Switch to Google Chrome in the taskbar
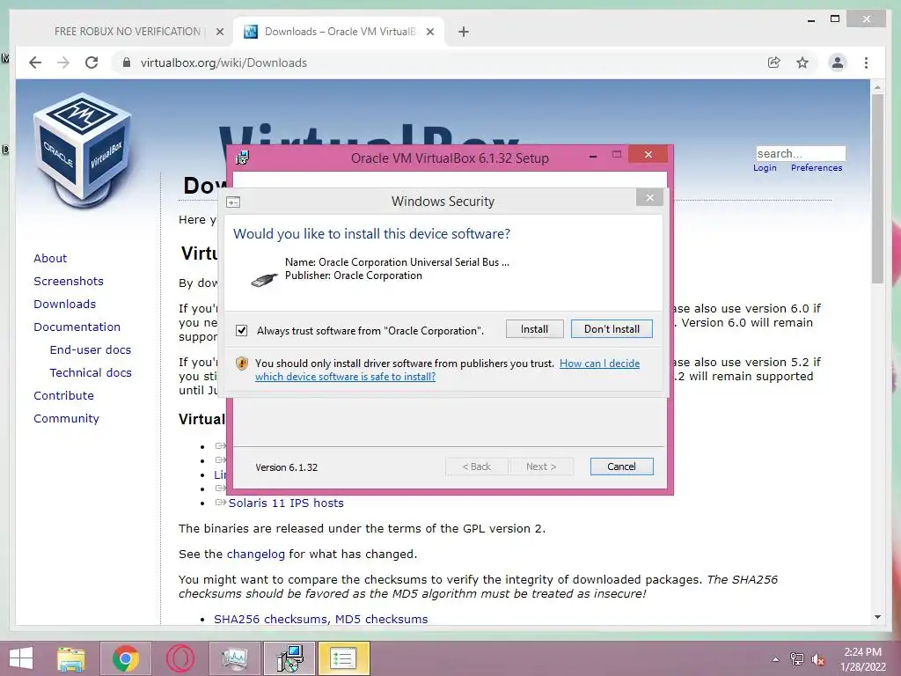The width and height of the screenshot is (901, 676). 126,658
